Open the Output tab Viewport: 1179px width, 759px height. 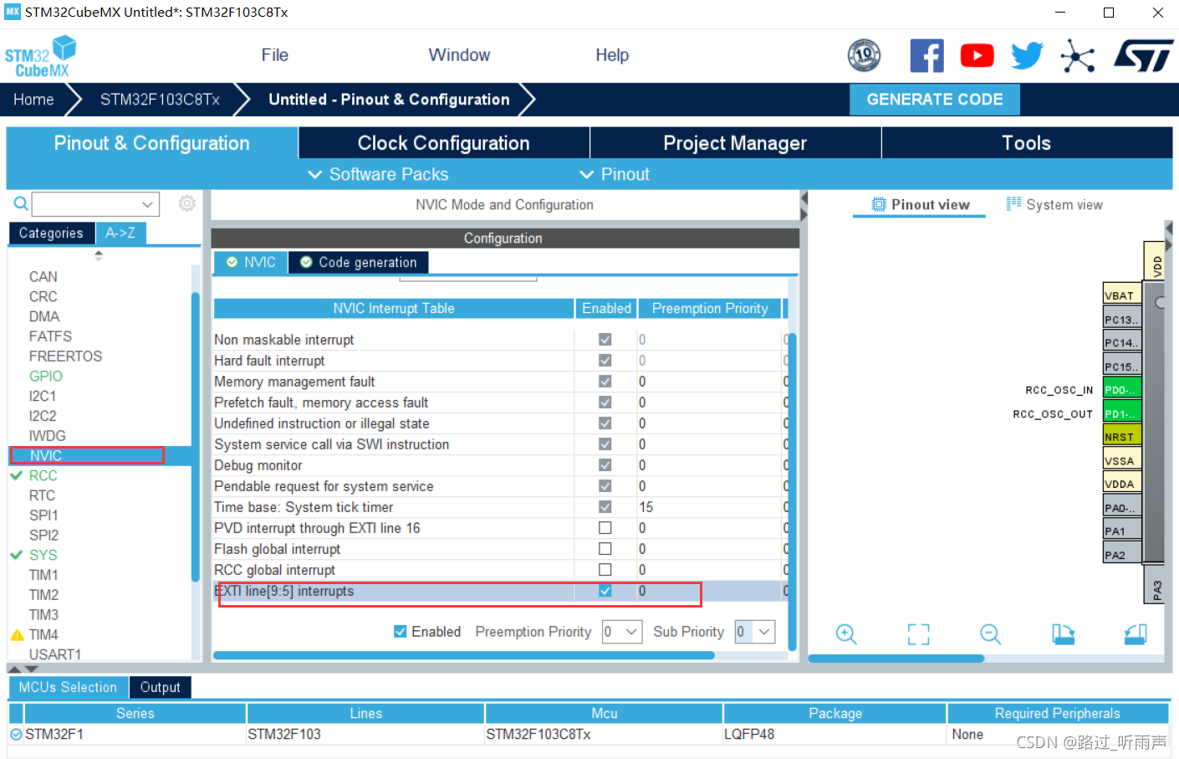point(160,687)
